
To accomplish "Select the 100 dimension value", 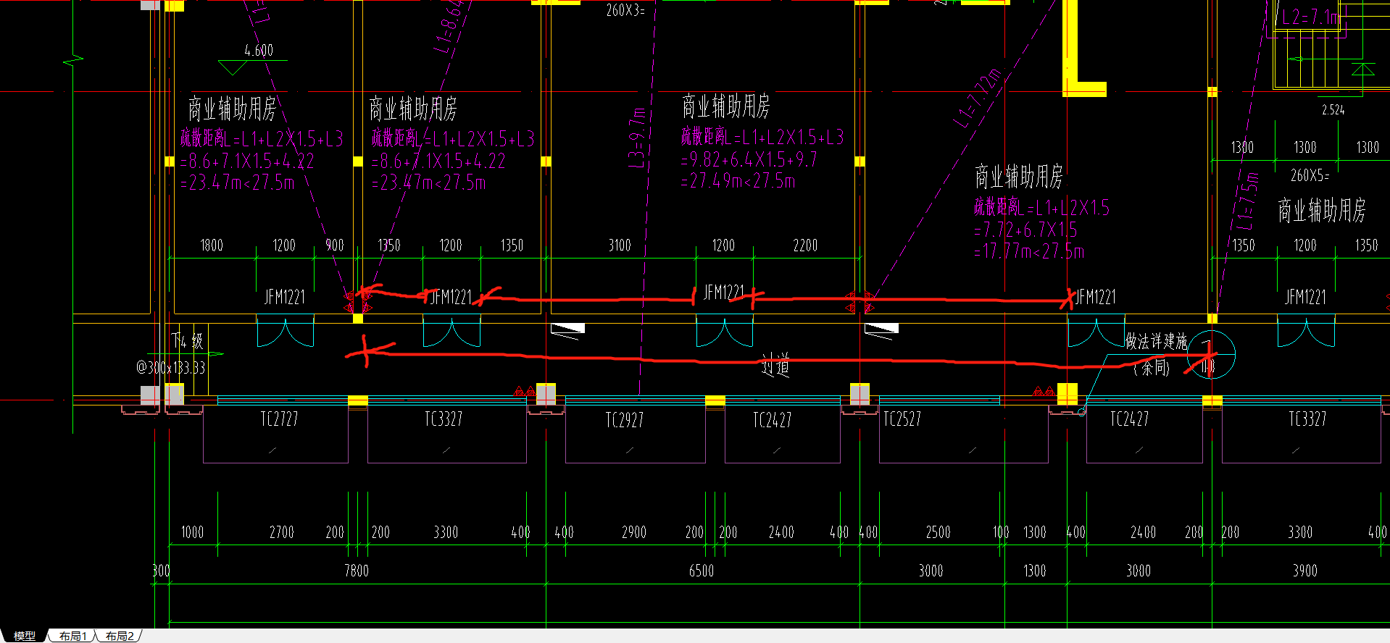I will [x=1001, y=532].
